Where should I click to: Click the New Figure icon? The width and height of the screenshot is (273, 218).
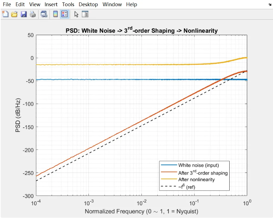point(6,14)
